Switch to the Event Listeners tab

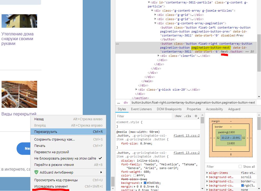(141, 109)
